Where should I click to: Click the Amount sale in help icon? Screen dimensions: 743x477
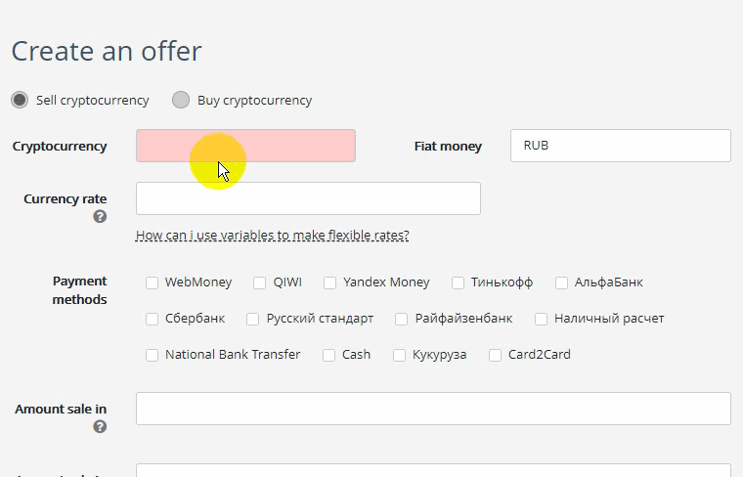coord(100,427)
